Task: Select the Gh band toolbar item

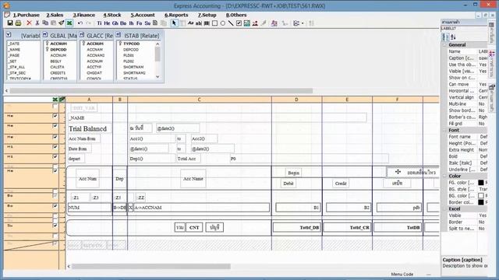Action: [x=115, y=23]
